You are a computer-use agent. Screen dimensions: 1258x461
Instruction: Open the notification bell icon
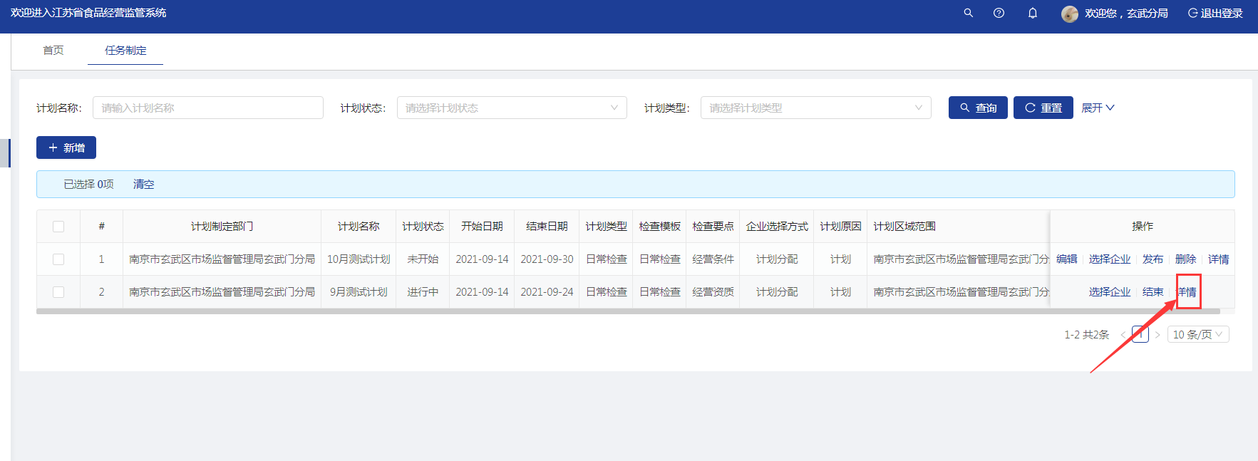(x=1032, y=13)
